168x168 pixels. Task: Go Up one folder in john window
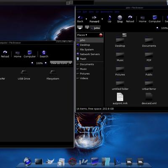coord(110,19)
